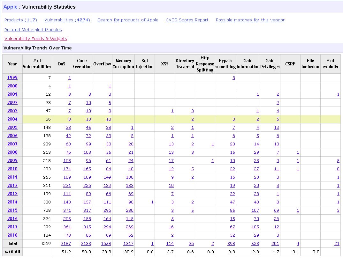Open the Products (117) link
Screen dimensions: 343x258
click(x=21, y=20)
